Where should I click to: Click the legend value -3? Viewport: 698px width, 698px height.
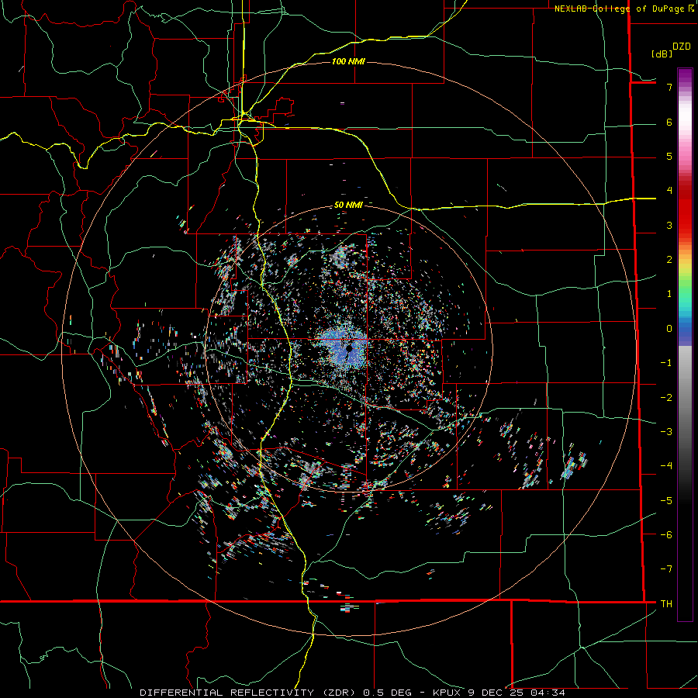click(666, 432)
